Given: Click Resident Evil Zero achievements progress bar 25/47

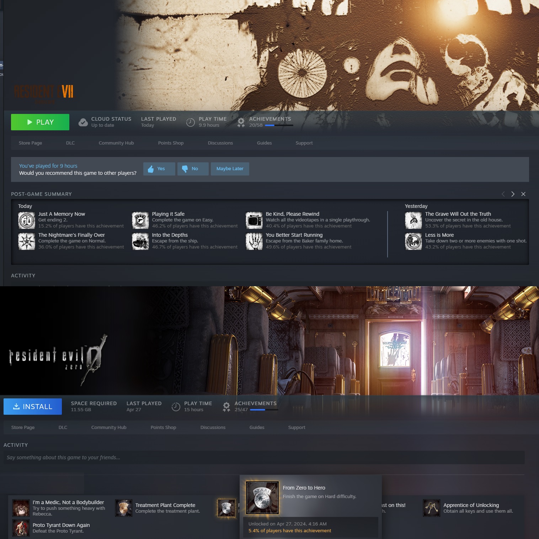Looking at the screenshot, I should pos(264,410).
